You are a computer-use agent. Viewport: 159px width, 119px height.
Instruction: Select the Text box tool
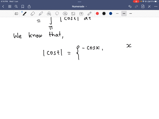(81, 14)
